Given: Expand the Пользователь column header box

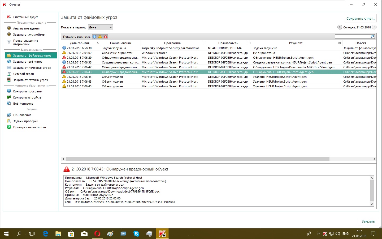Looking at the screenshot, I should point(249,43).
